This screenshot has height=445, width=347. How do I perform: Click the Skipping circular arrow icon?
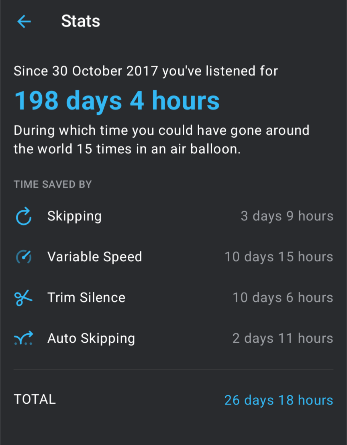[x=24, y=217]
